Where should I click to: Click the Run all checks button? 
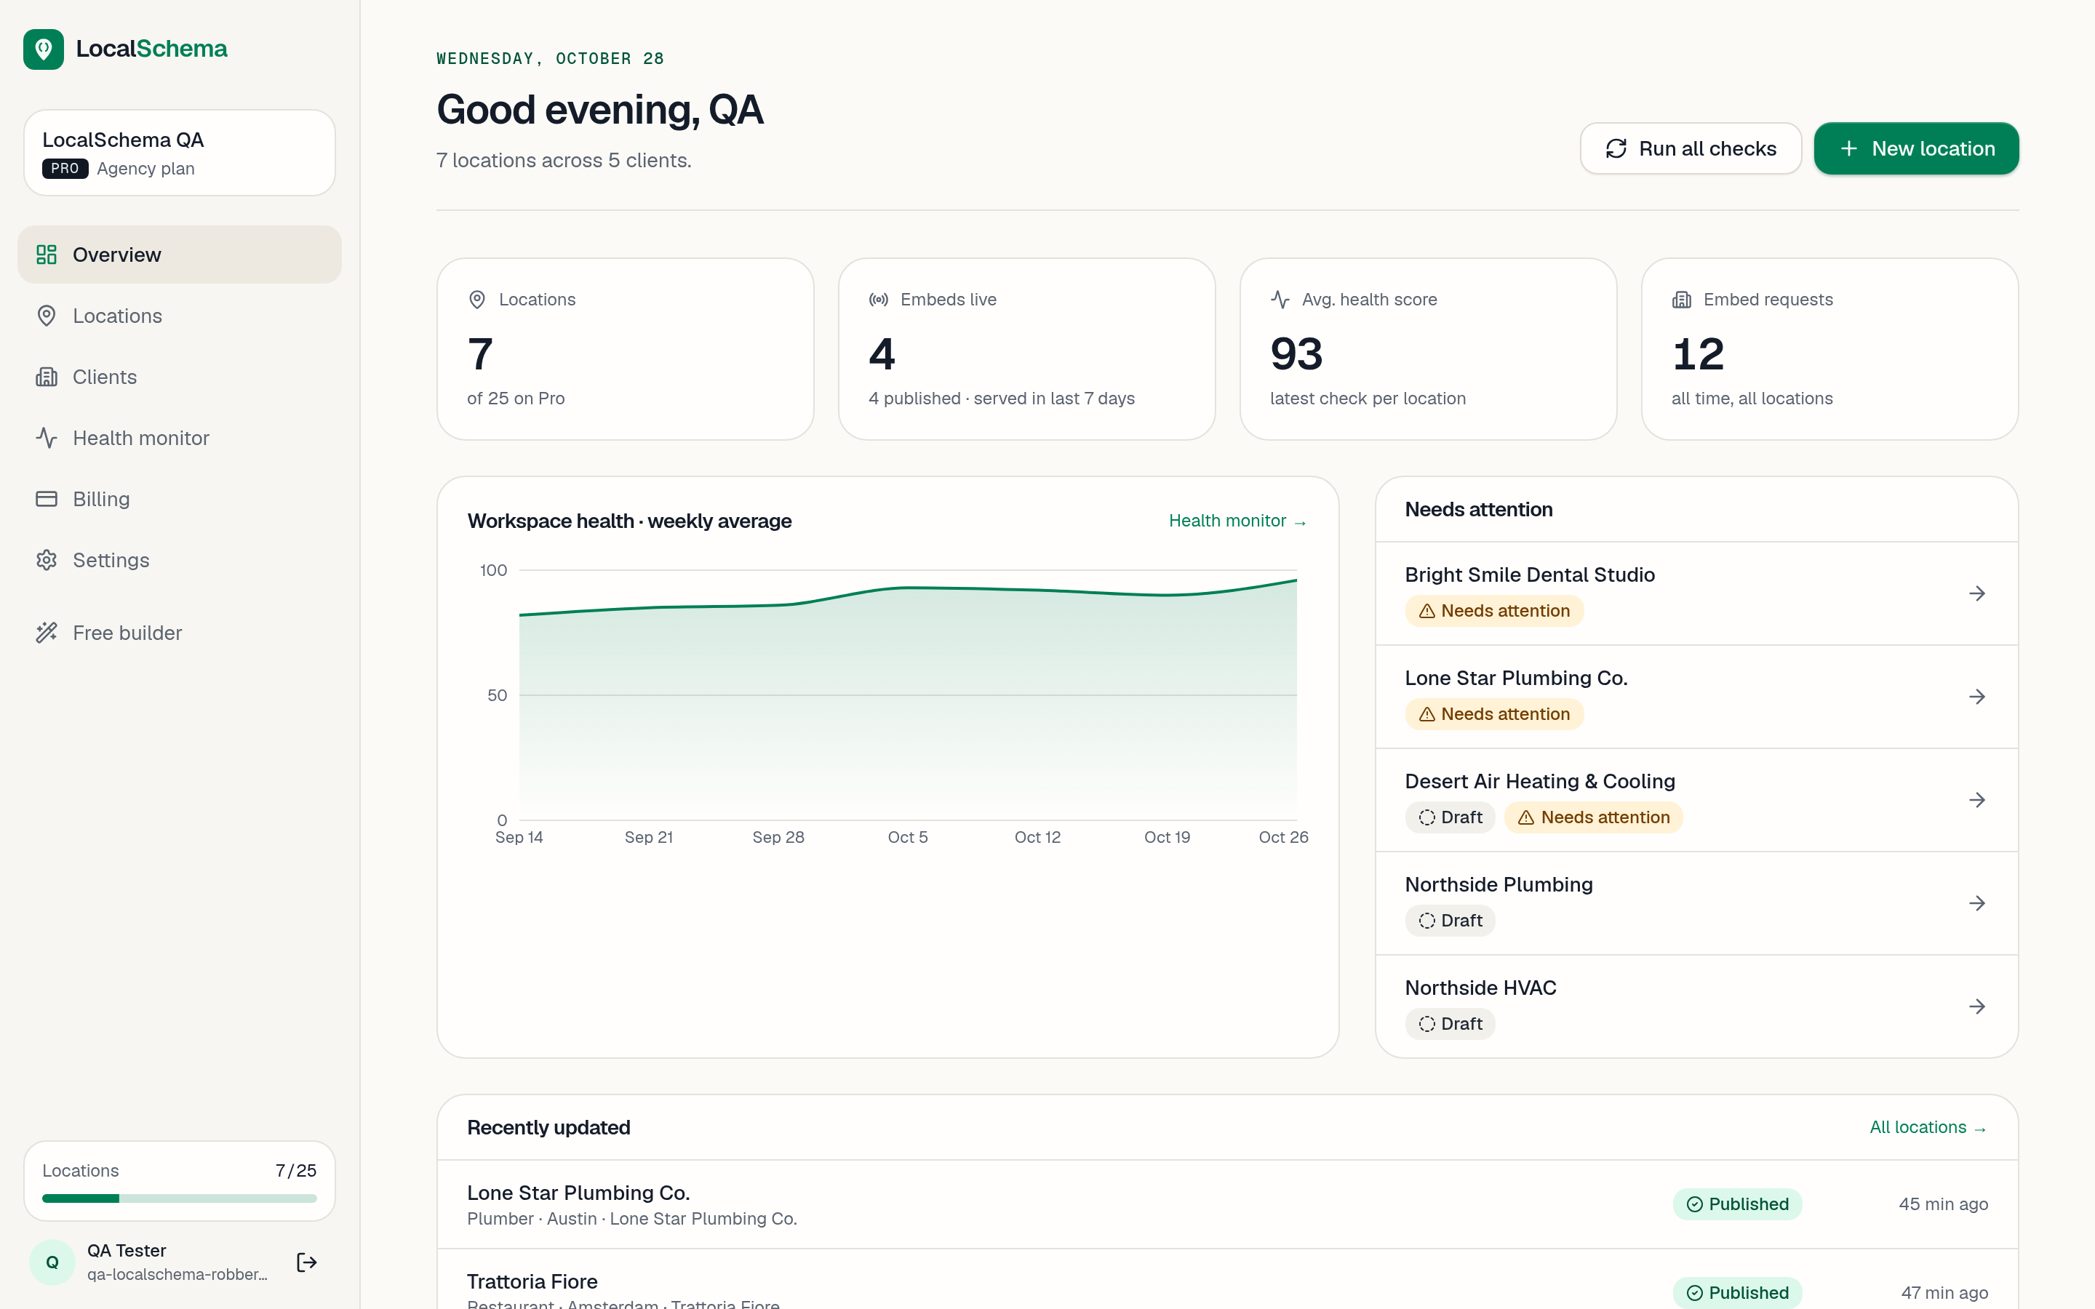click(1691, 149)
